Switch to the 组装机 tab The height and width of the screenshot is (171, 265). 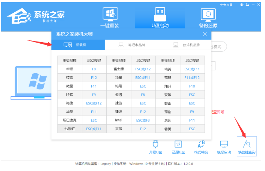78,45
